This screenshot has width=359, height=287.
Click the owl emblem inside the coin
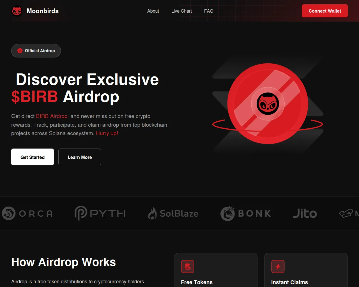(268, 104)
